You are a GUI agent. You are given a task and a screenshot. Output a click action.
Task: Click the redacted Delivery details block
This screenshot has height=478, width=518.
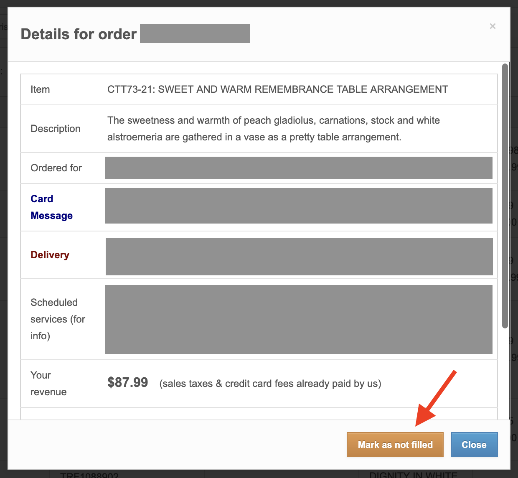coord(299,257)
